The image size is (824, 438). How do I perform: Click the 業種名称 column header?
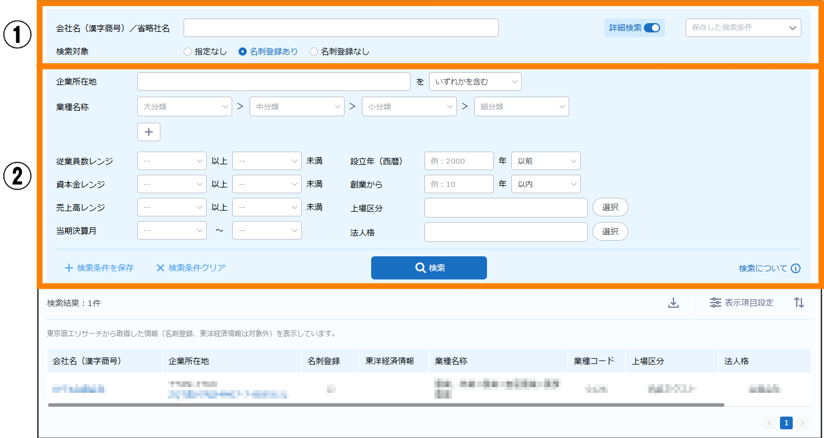(x=451, y=361)
